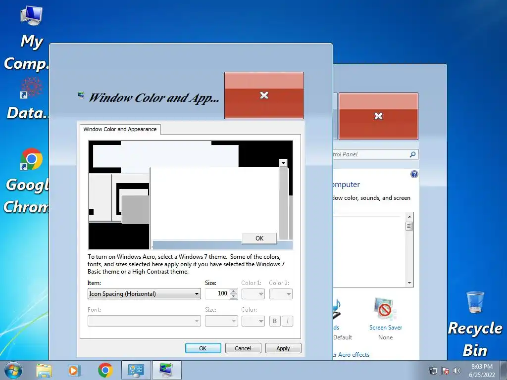Click OK to confirm appearance settings
Image resolution: width=507 pixels, height=380 pixels.
click(x=203, y=348)
